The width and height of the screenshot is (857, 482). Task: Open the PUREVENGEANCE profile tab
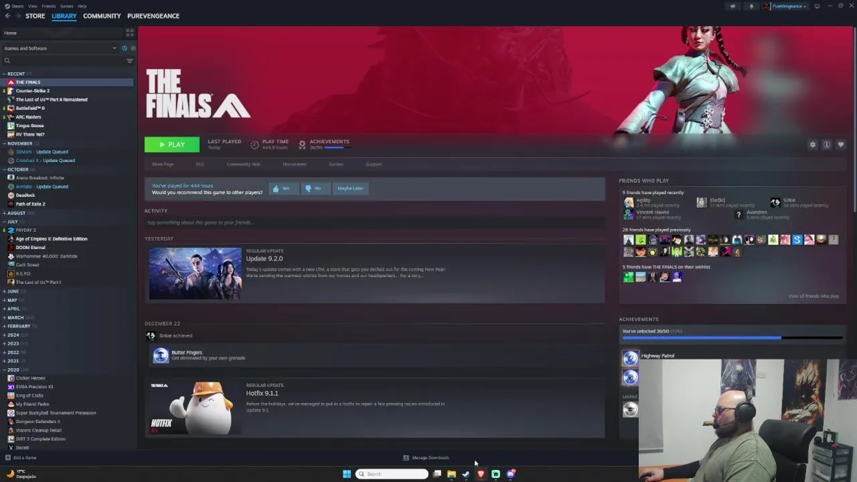(x=153, y=16)
